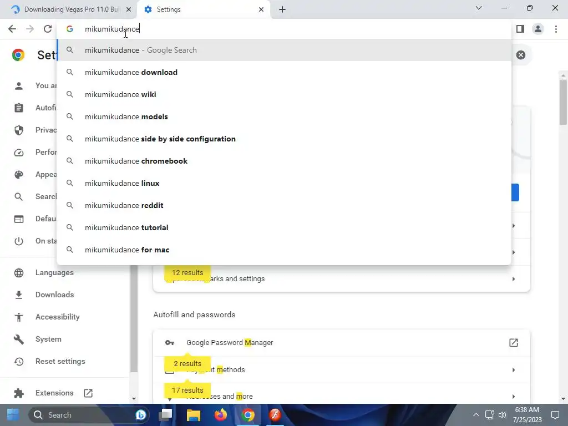
Task: Open Accessibility in the settings sidebar
Action: (x=57, y=317)
